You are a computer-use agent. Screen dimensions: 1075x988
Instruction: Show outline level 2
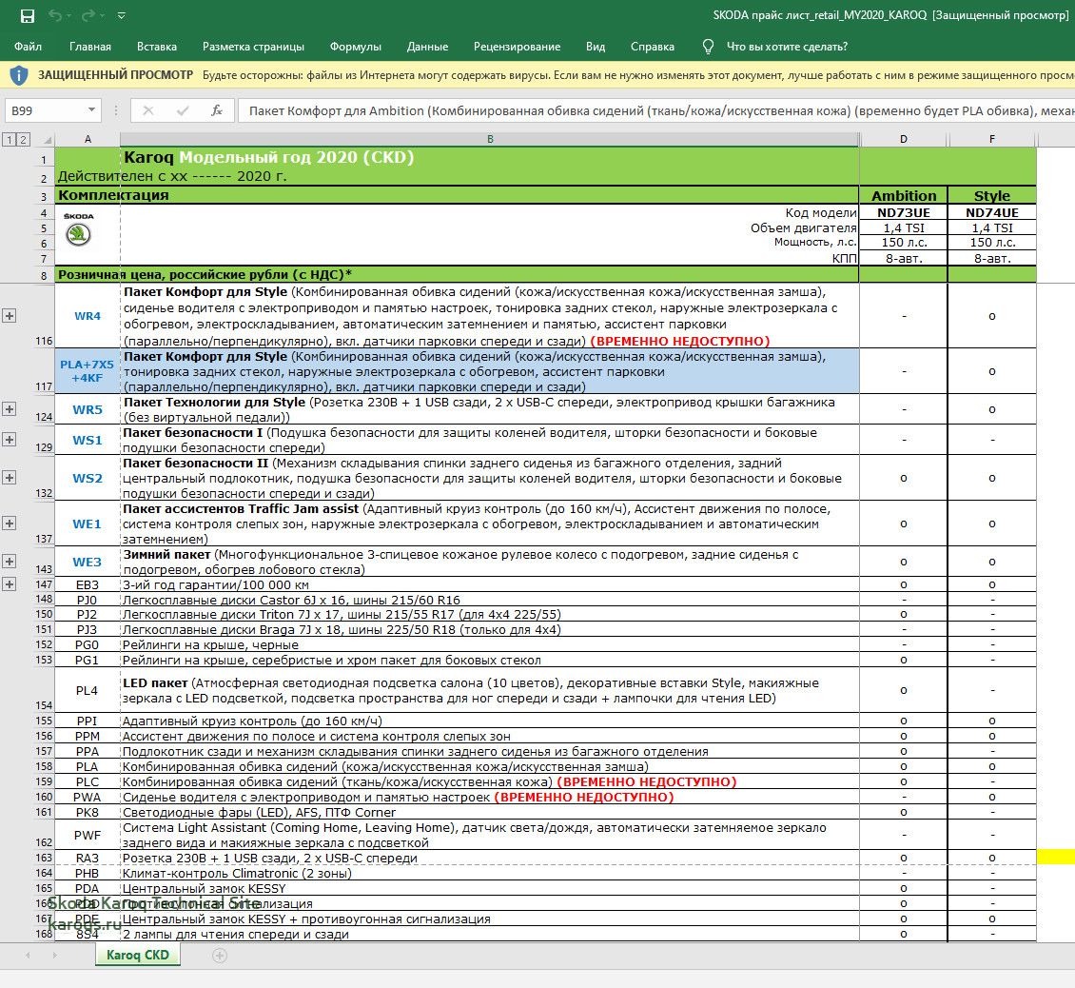coord(23,139)
